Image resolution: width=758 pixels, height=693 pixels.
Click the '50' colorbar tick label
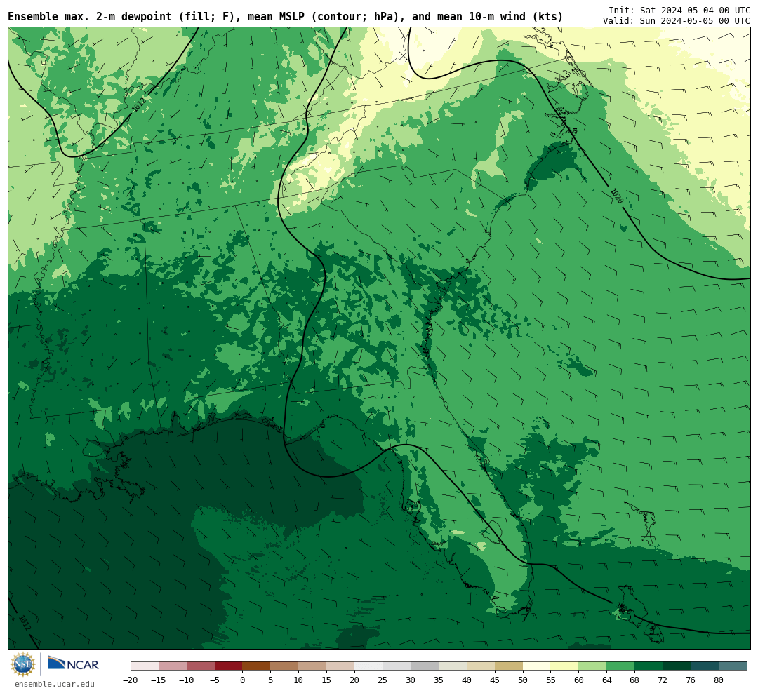coord(523,680)
